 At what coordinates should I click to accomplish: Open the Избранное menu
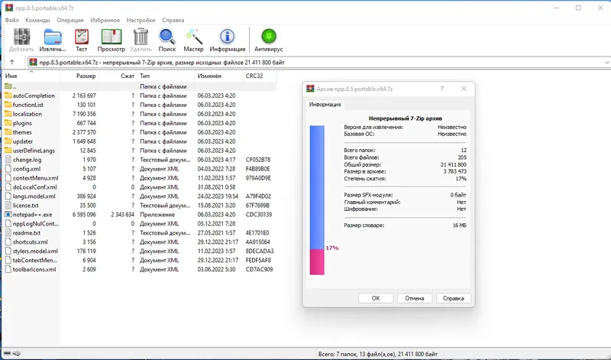coord(105,20)
